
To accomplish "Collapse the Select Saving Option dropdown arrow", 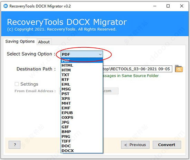I will 100,54.
